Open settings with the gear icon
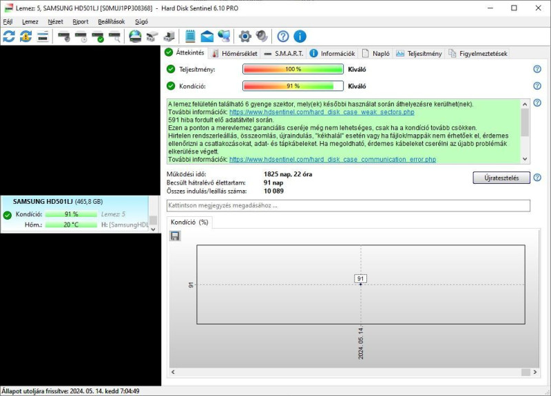The width and height of the screenshot is (551, 396). (245, 37)
